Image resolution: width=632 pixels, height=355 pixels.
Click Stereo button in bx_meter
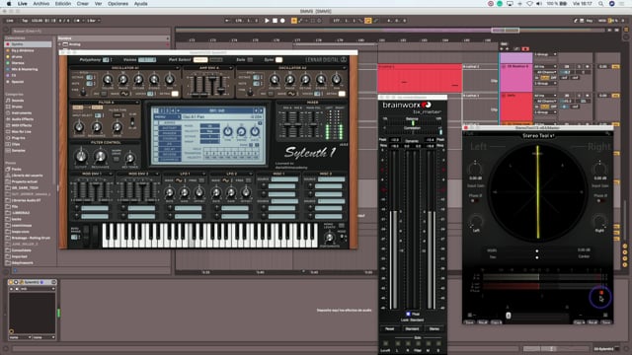click(x=434, y=328)
